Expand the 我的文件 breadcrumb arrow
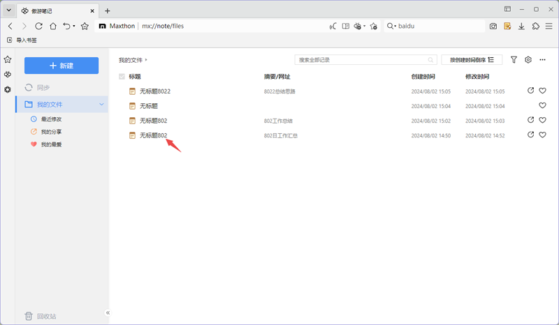 146,60
